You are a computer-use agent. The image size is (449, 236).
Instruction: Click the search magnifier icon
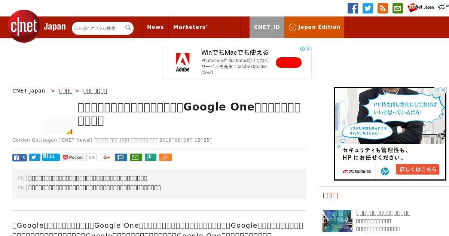tap(128, 28)
